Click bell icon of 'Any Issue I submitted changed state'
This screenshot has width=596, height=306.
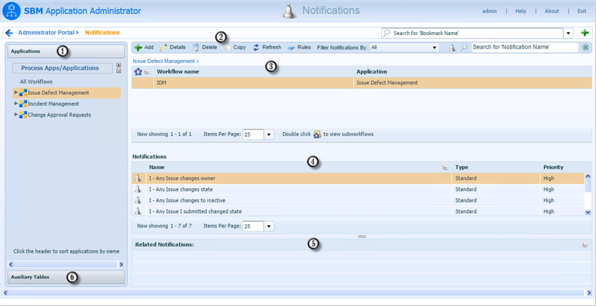point(138,211)
